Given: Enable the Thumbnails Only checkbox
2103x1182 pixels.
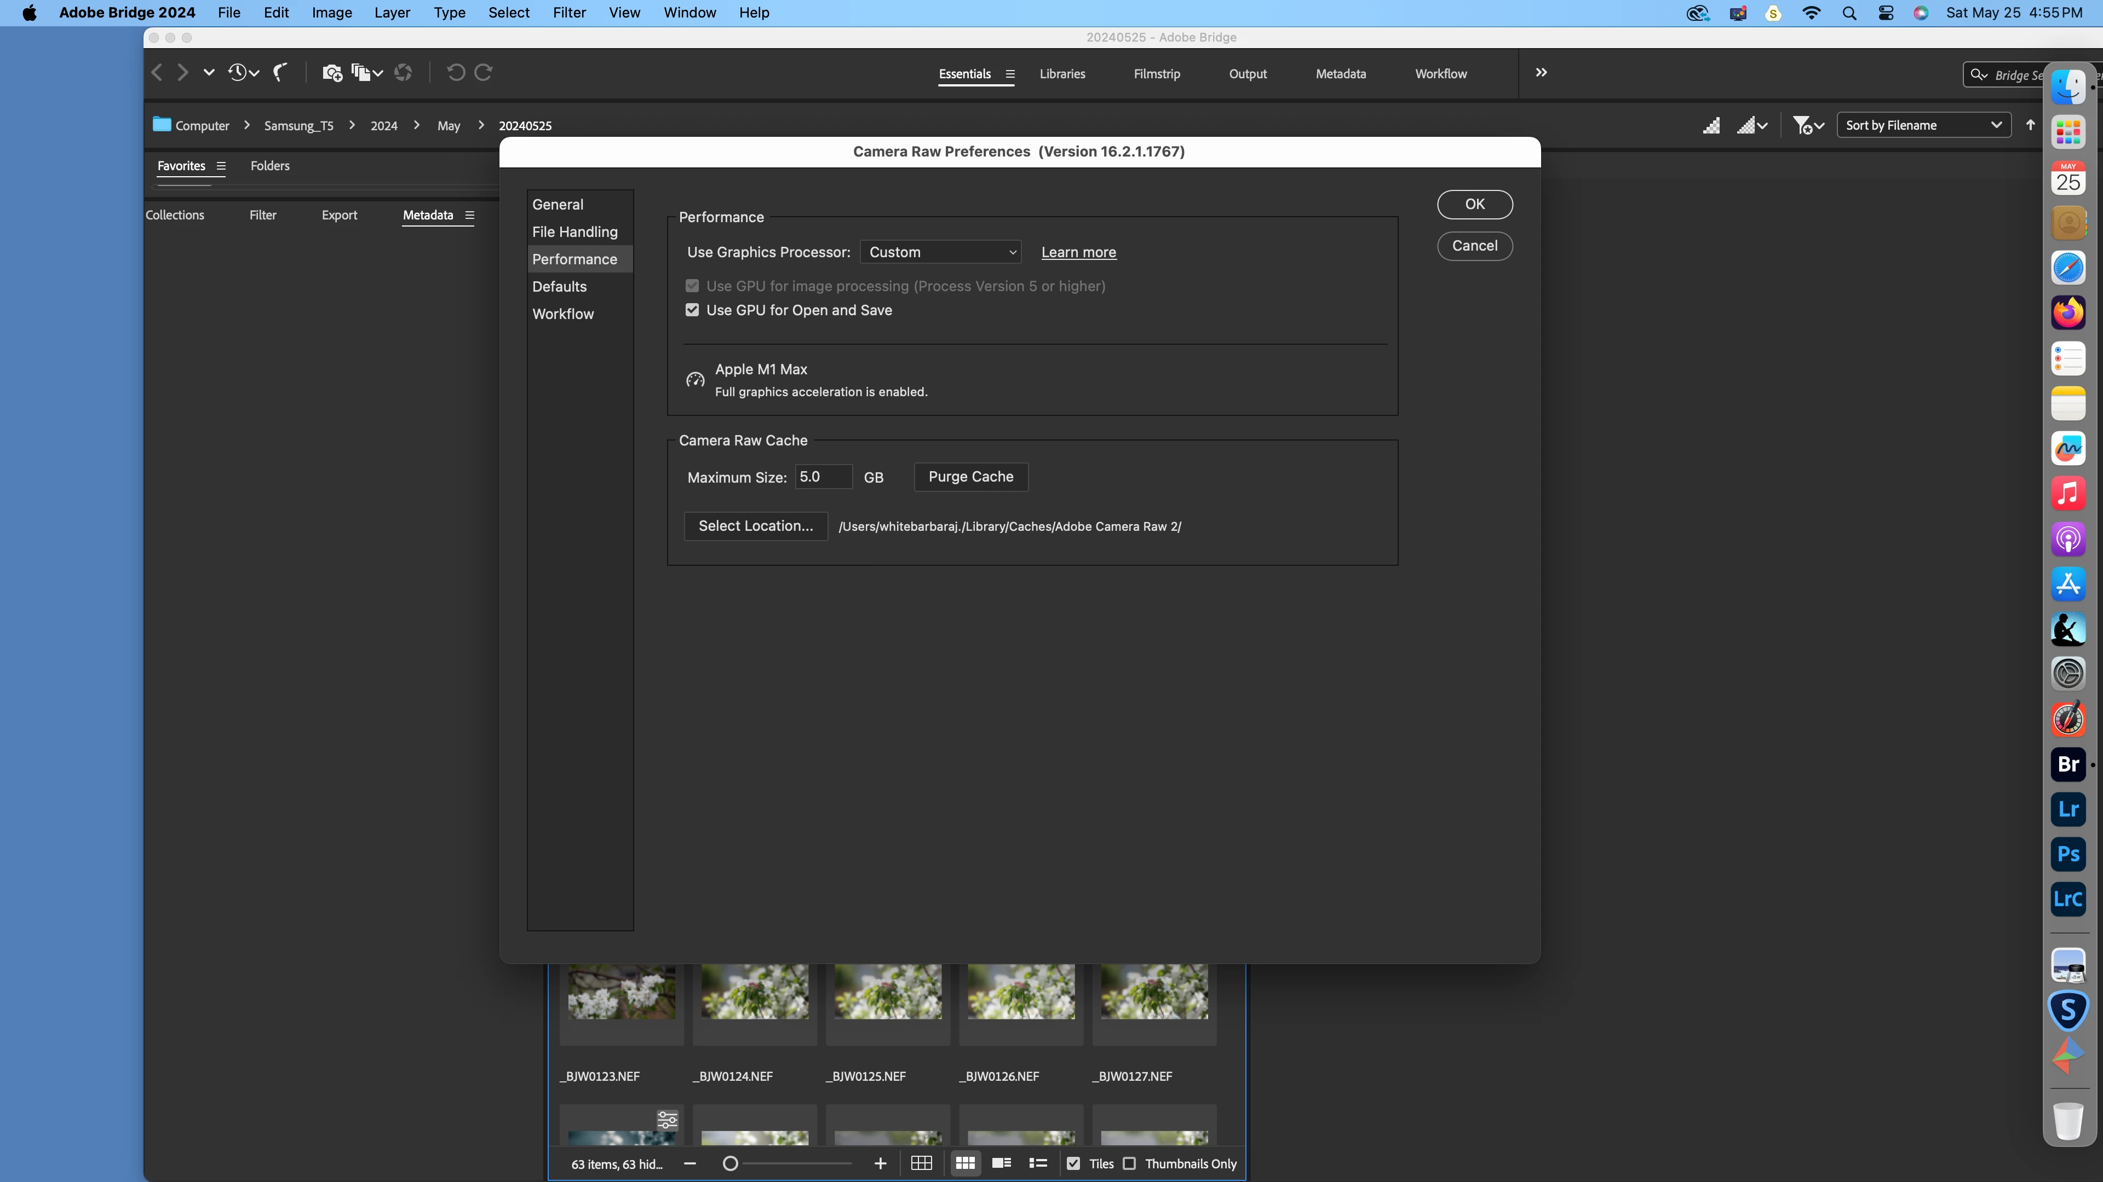Looking at the screenshot, I should (x=1129, y=1163).
